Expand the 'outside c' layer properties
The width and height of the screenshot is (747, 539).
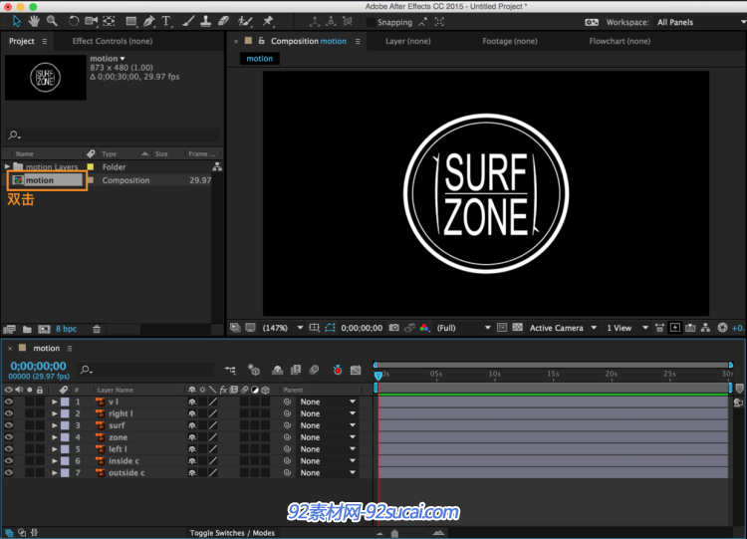coord(55,473)
